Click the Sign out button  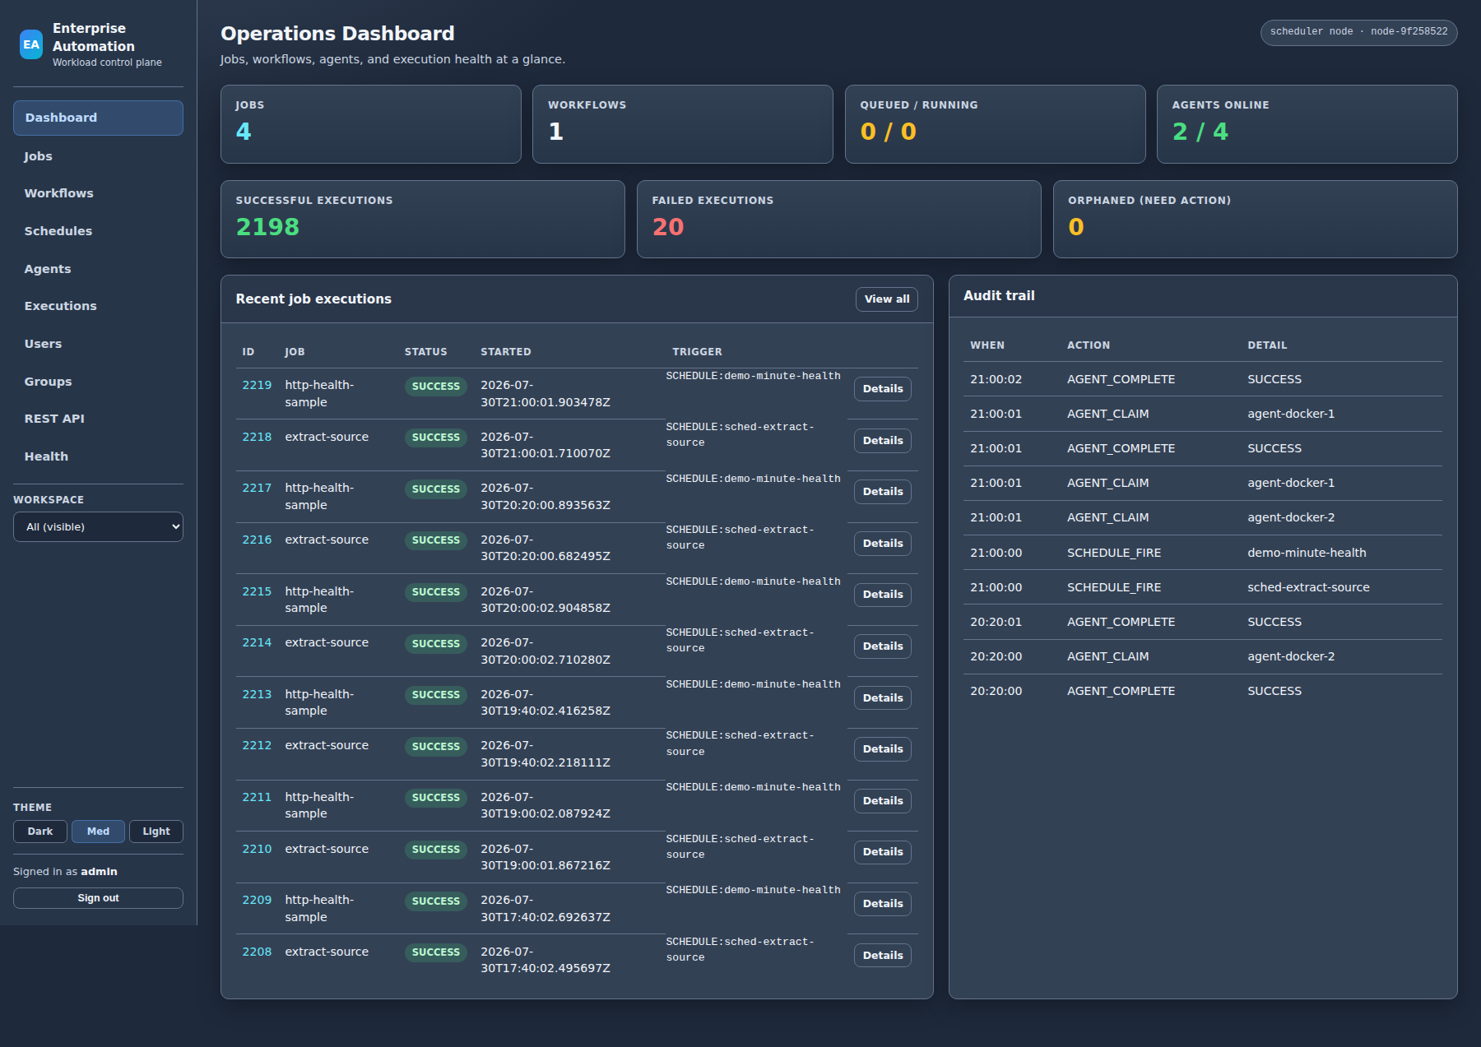[x=98, y=898]
